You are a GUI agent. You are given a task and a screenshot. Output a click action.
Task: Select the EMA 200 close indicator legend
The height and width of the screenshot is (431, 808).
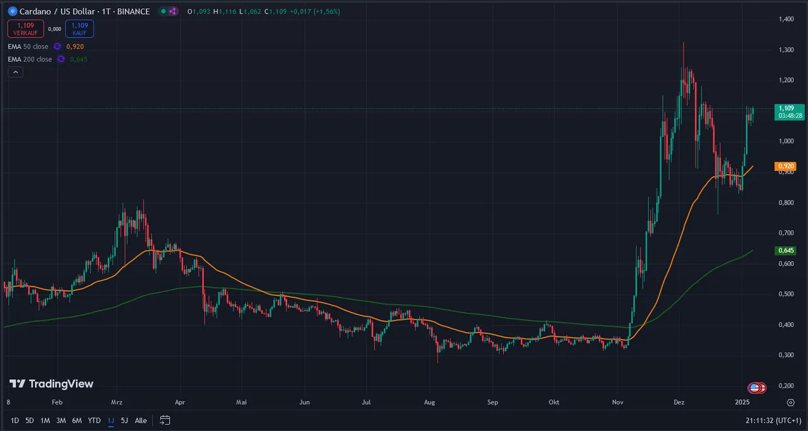pos(30,59)
